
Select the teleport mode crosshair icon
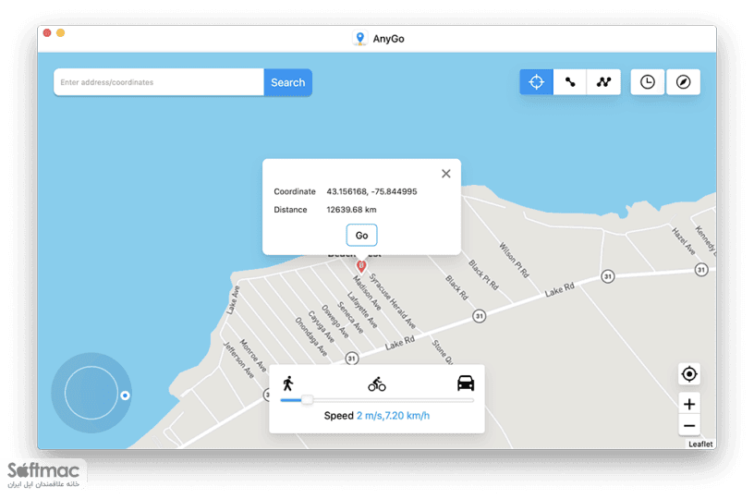click(536, 82)
